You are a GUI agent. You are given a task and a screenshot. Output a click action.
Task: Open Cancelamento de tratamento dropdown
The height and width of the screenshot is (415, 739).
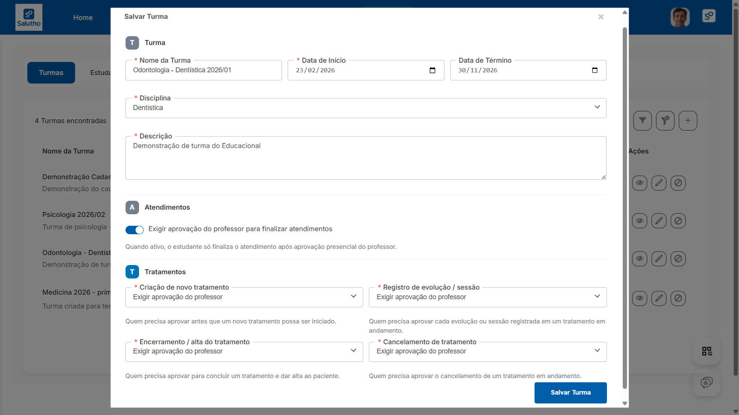point(488,352)
